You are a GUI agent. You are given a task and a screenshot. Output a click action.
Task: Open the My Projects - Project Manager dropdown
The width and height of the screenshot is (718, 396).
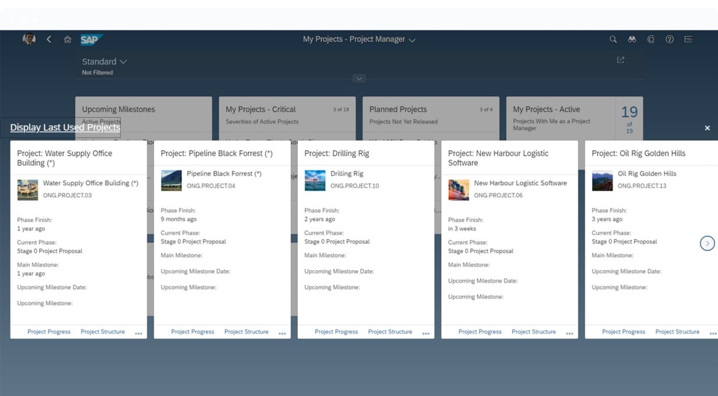359,39
